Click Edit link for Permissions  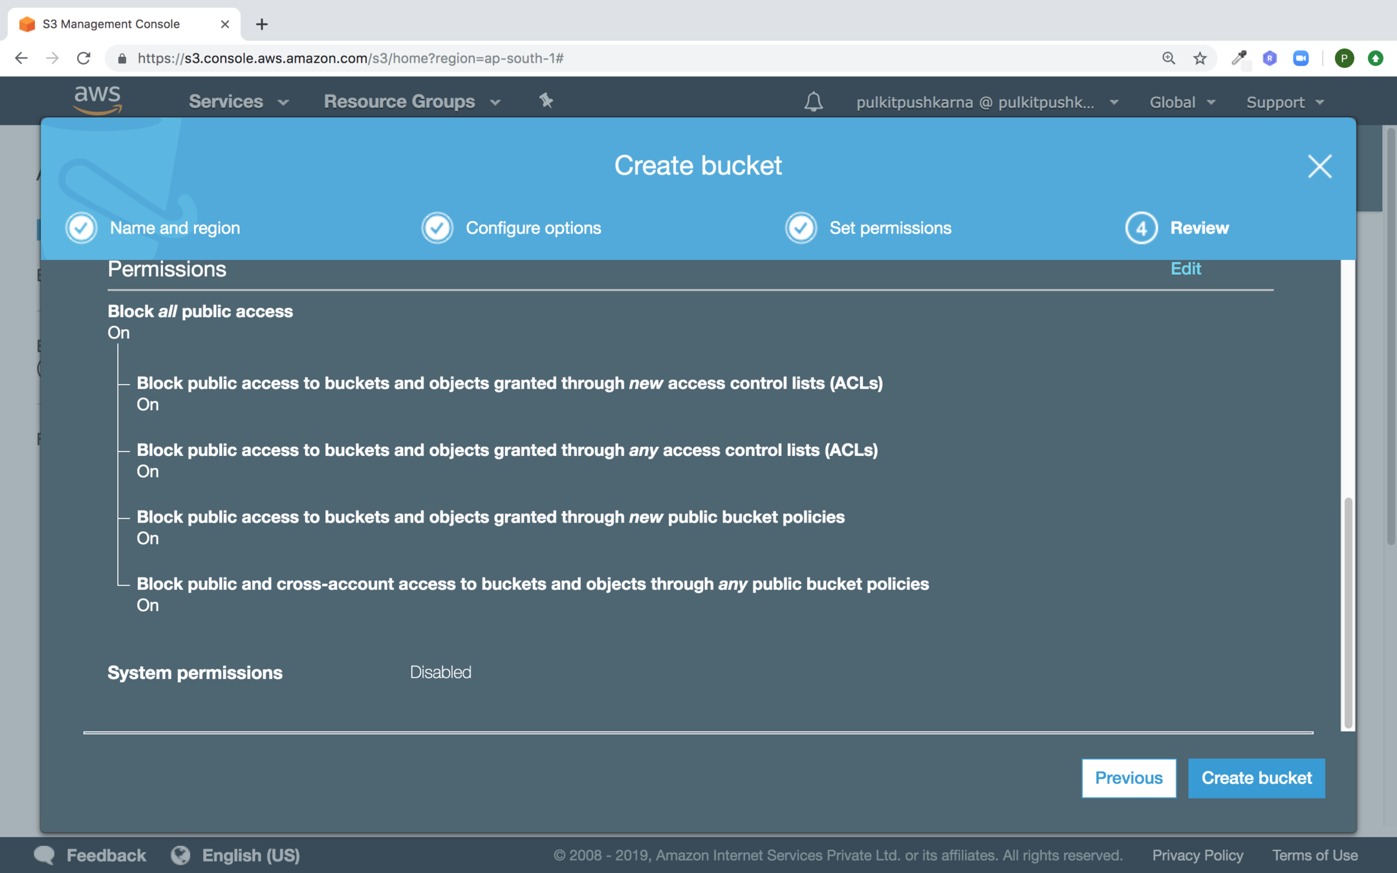1185,268
